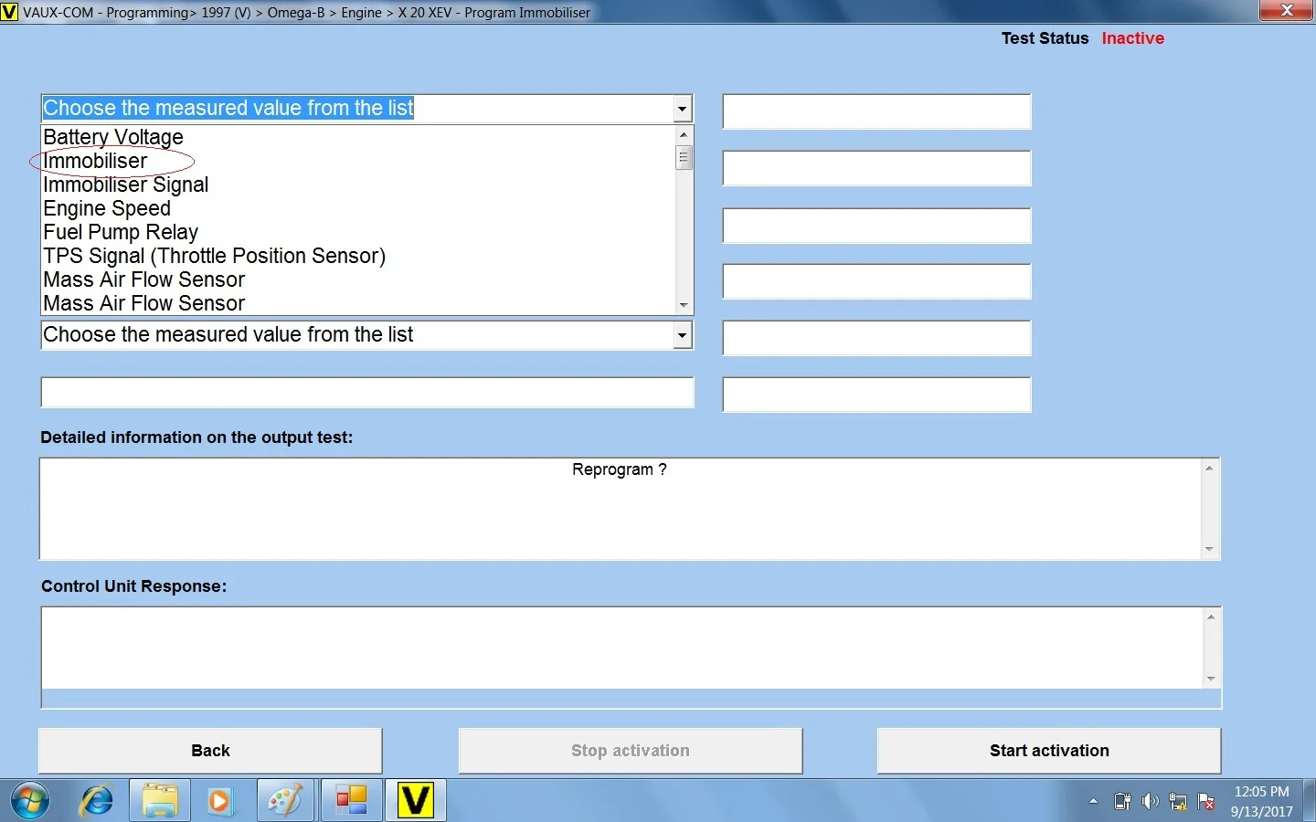The height and width of the screenshot is (822, 1316).
Task: Click the first value field at top right
Action: pos(877,111)
